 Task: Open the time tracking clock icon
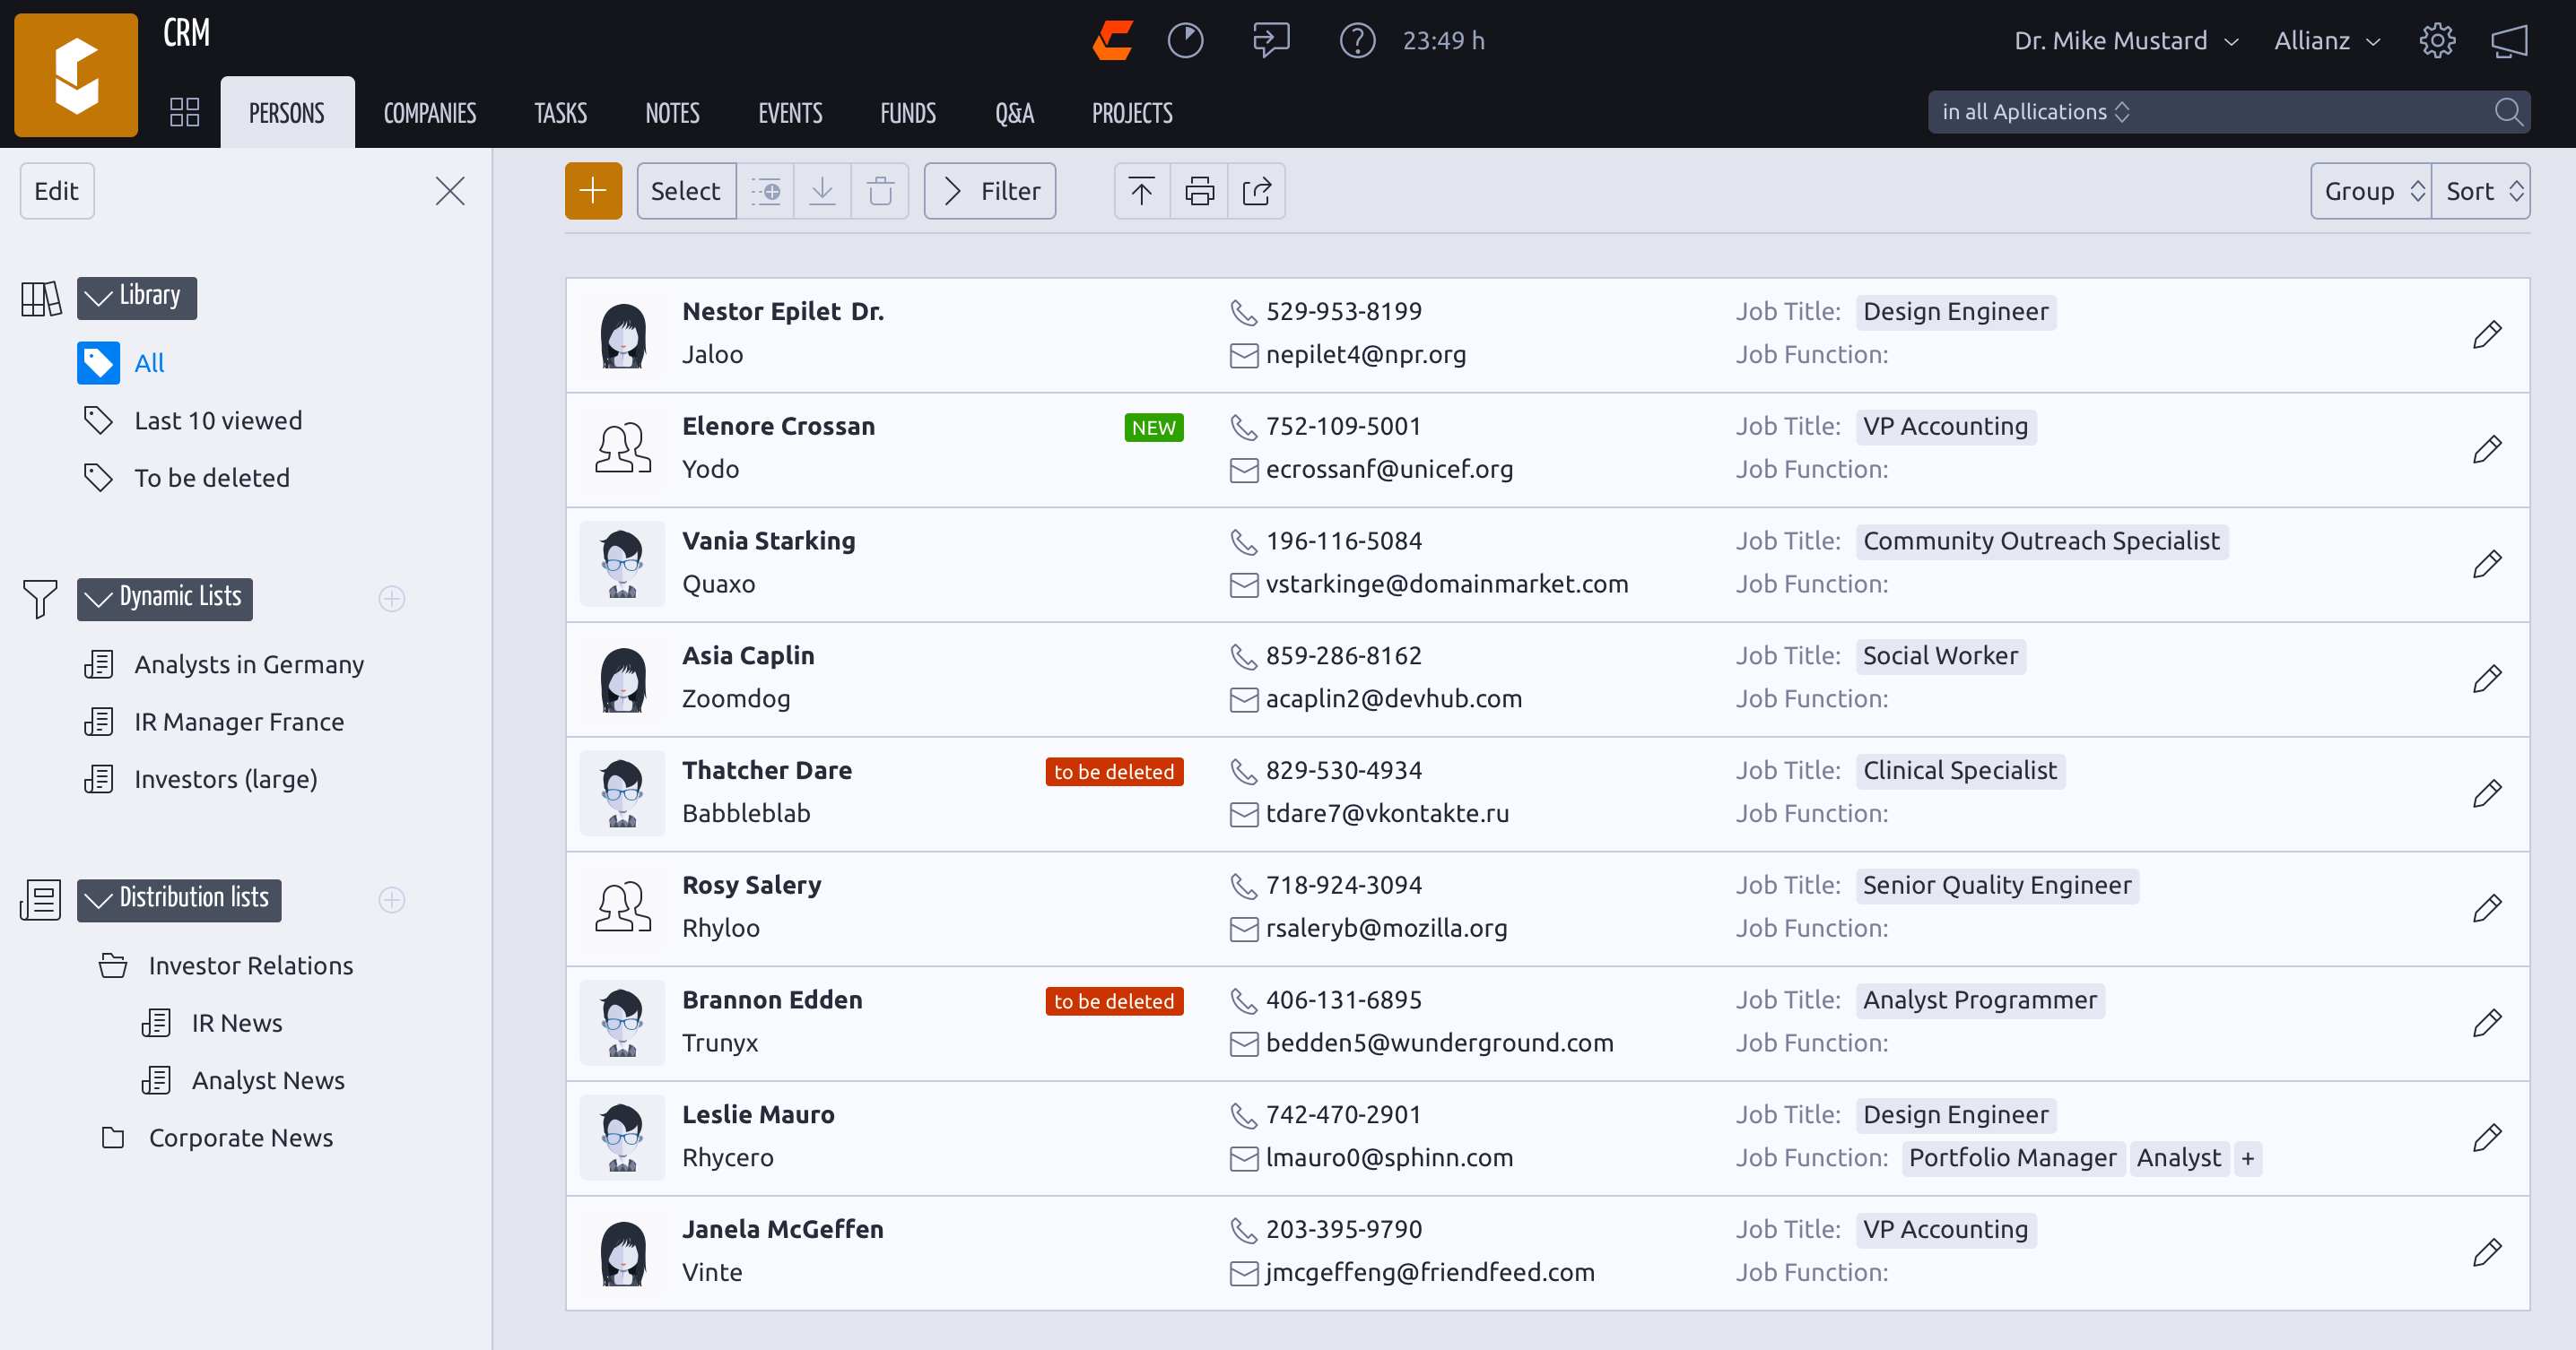click(x=1185, y=40)
